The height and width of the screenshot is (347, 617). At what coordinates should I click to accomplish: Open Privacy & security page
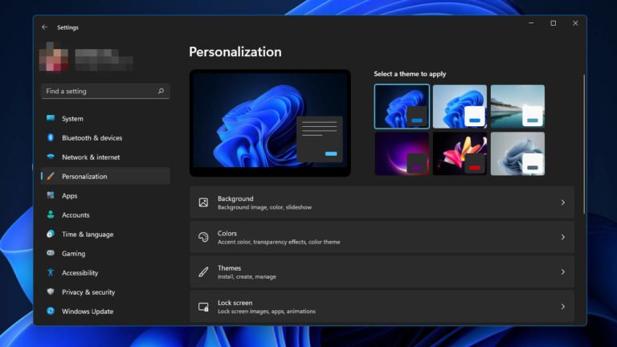(105, 292)
